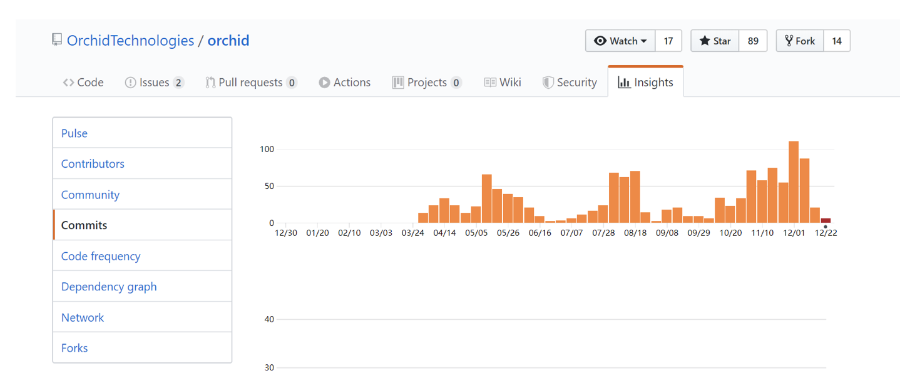Click the Issues count badge 2
The image size is (900, 388).
point(178,83)
